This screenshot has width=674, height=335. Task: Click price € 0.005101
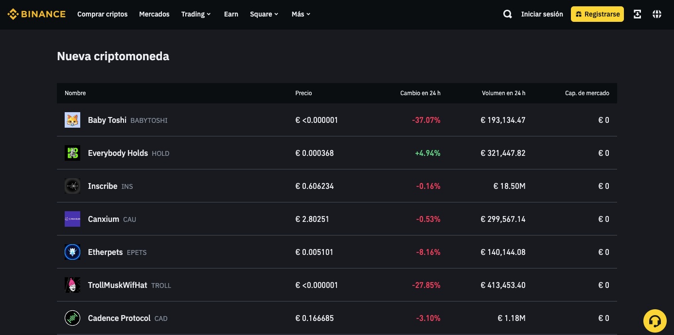pos(315,252)
